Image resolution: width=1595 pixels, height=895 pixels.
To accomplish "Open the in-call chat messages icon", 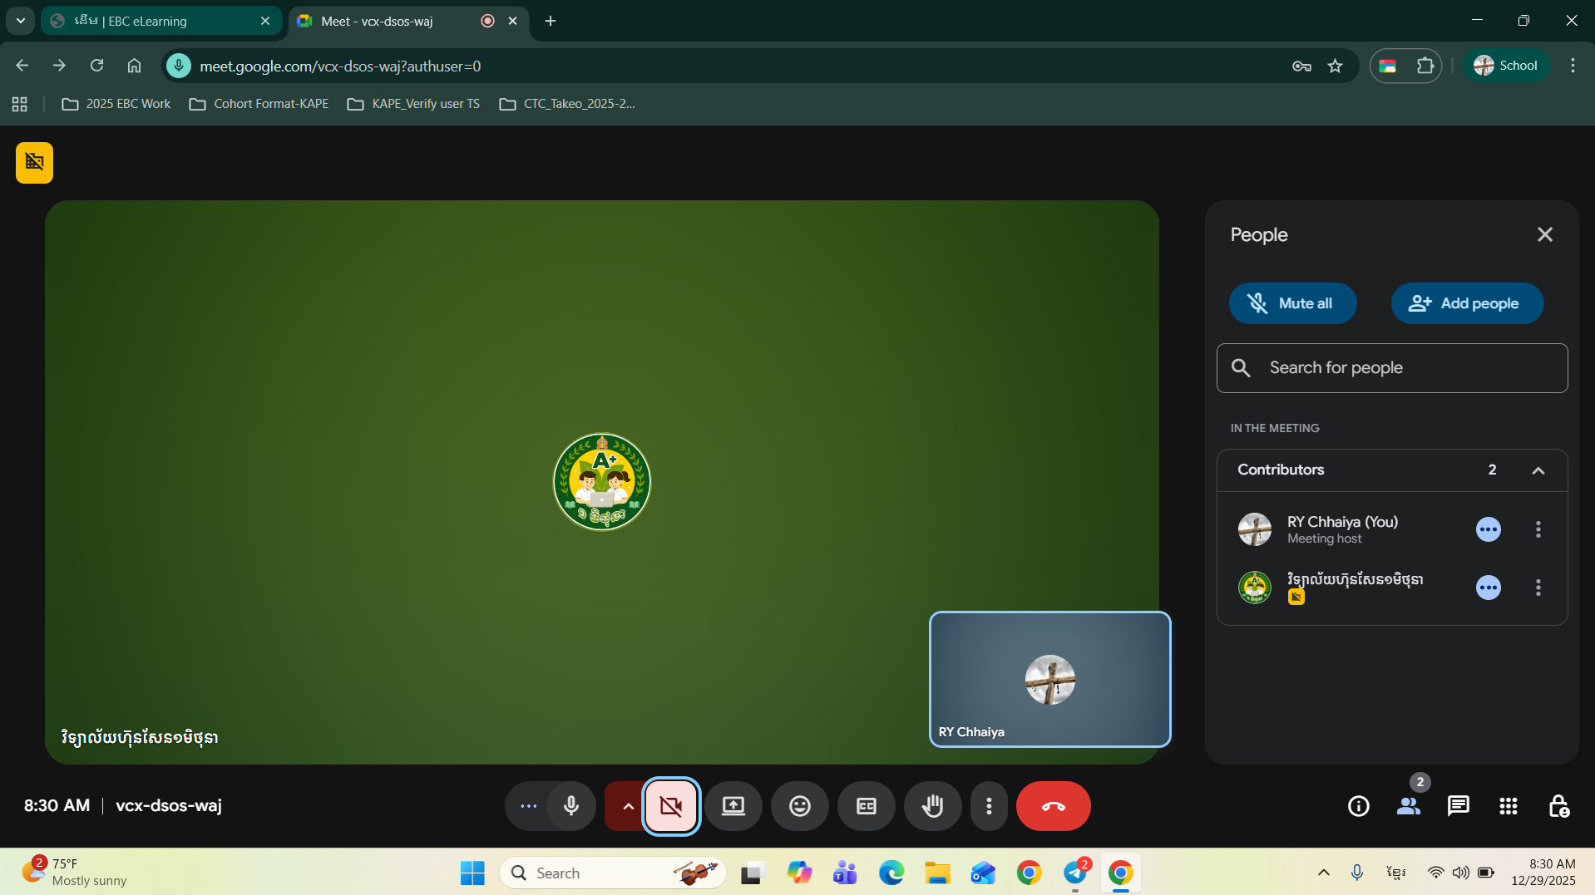I will (1458, 805).
